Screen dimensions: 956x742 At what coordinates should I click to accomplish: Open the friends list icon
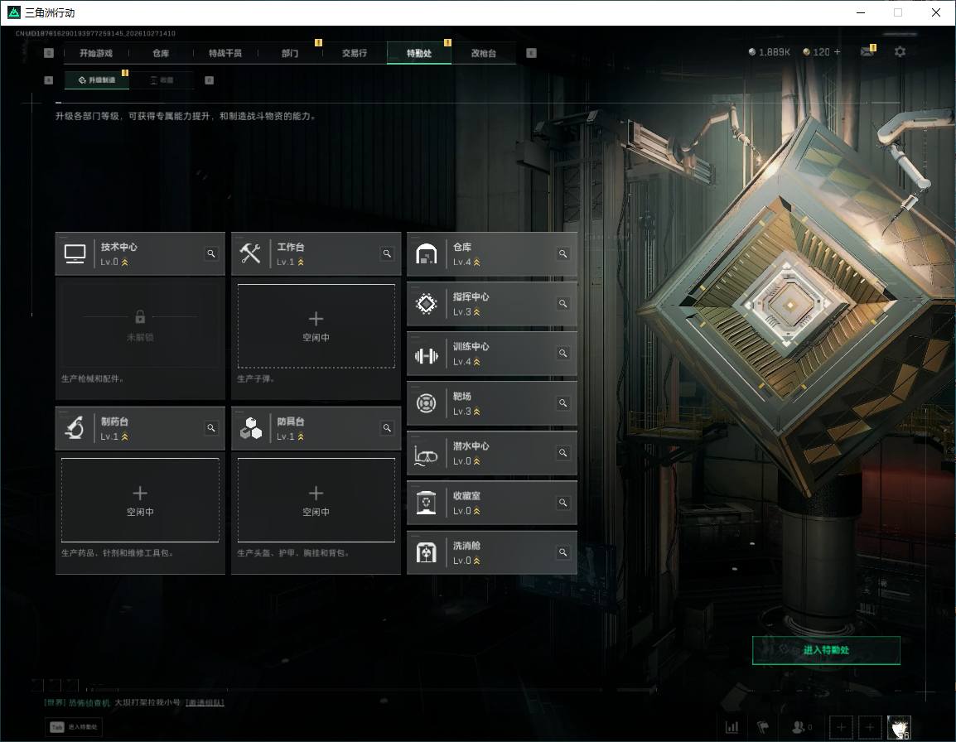(x=799, y=727)
